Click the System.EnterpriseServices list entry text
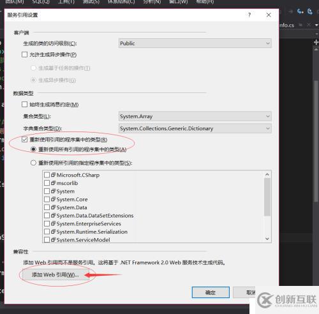The image size is (319, 314). 89,223
